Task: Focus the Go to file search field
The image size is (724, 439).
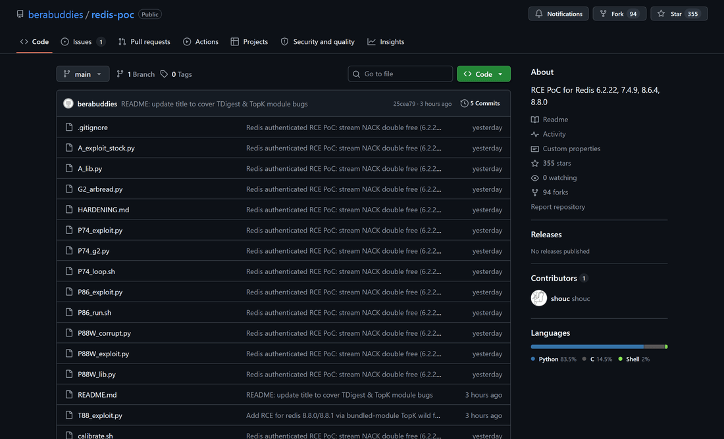Action: coord(400,74)
